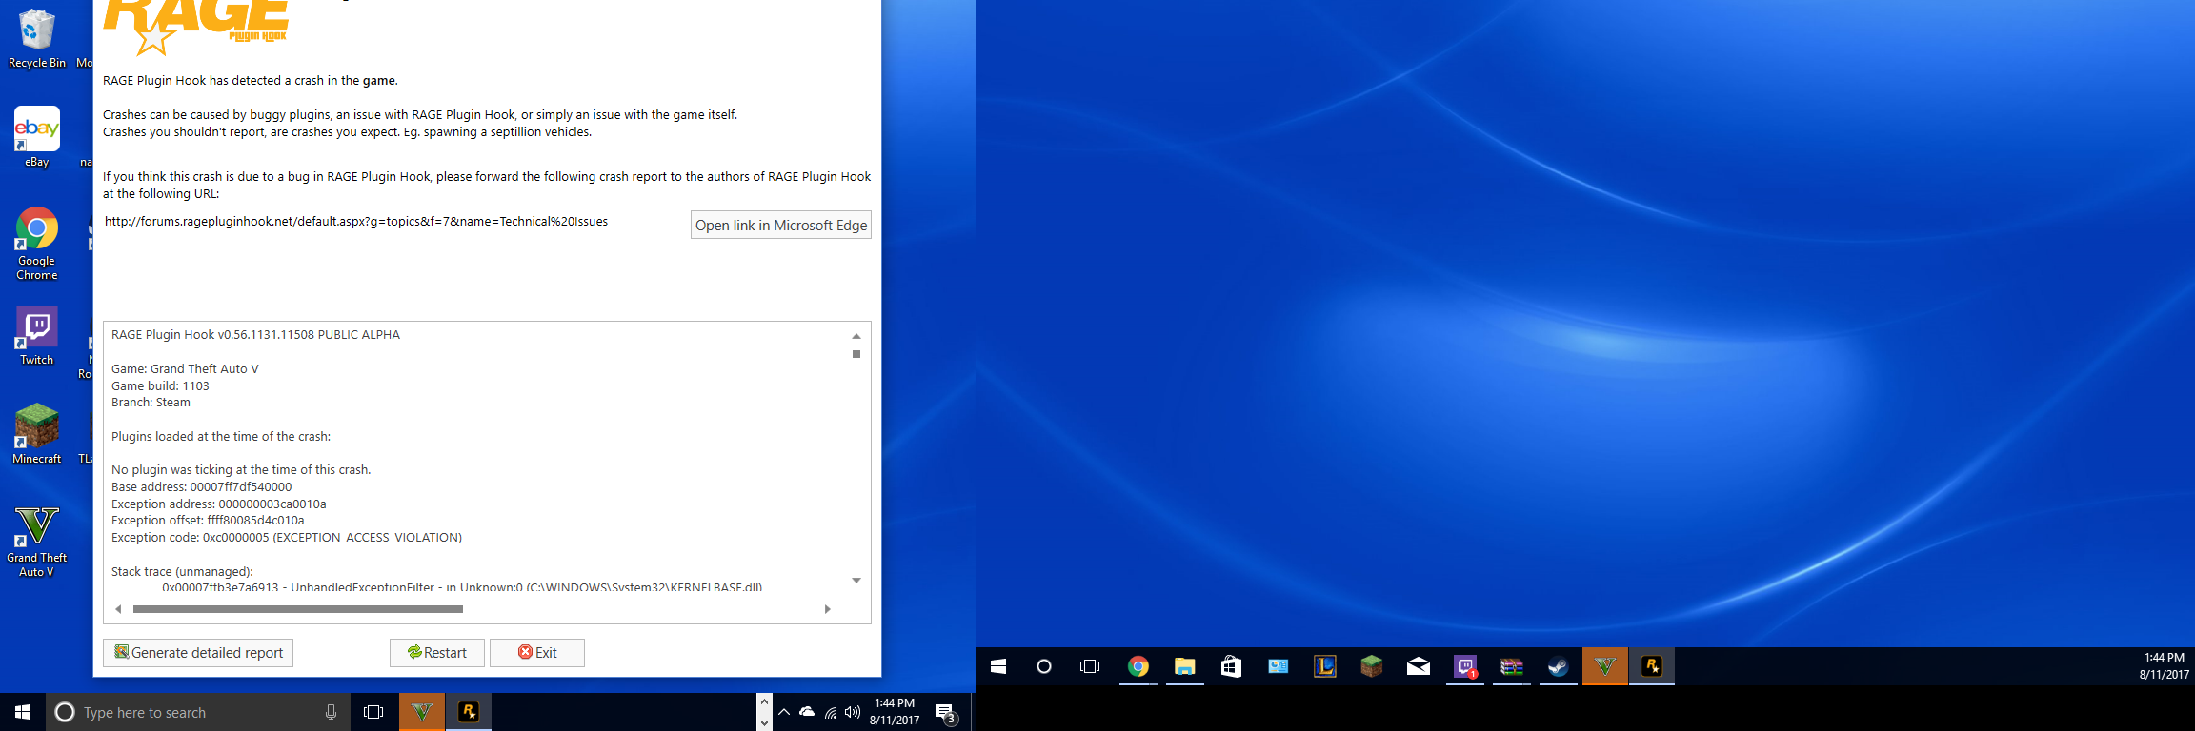This screenshot has width=2195, height=731.
Task: Open the Action Center notifications icon
Action: click(945, 712)
